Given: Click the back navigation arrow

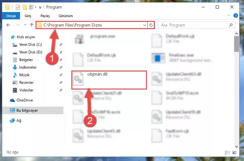Looking at the screenshot, I should point(8,25).
